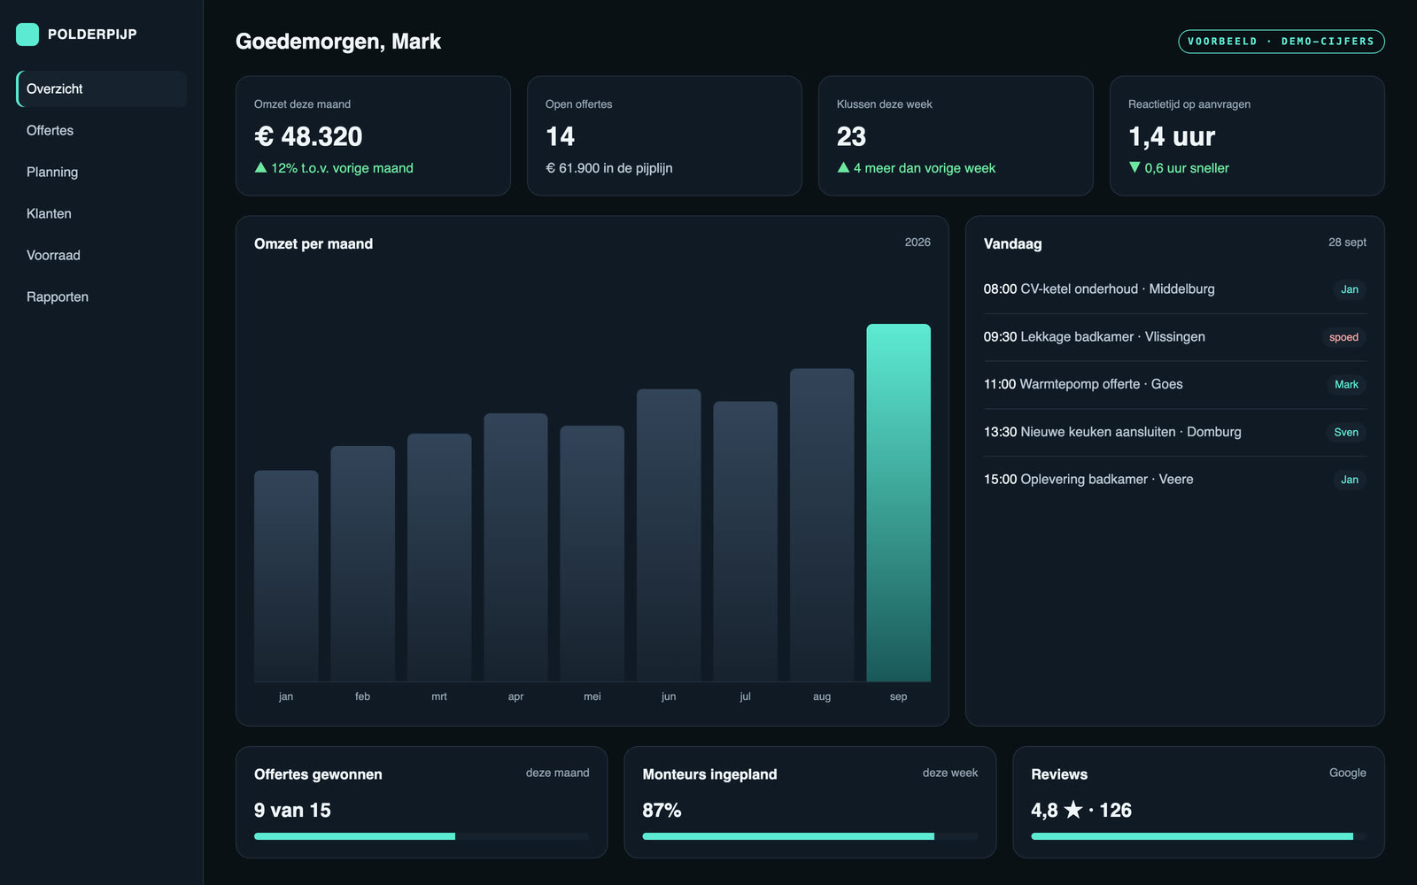Open the 13:30 Nieuwe keuken aansluiten job

(1174, 432)
